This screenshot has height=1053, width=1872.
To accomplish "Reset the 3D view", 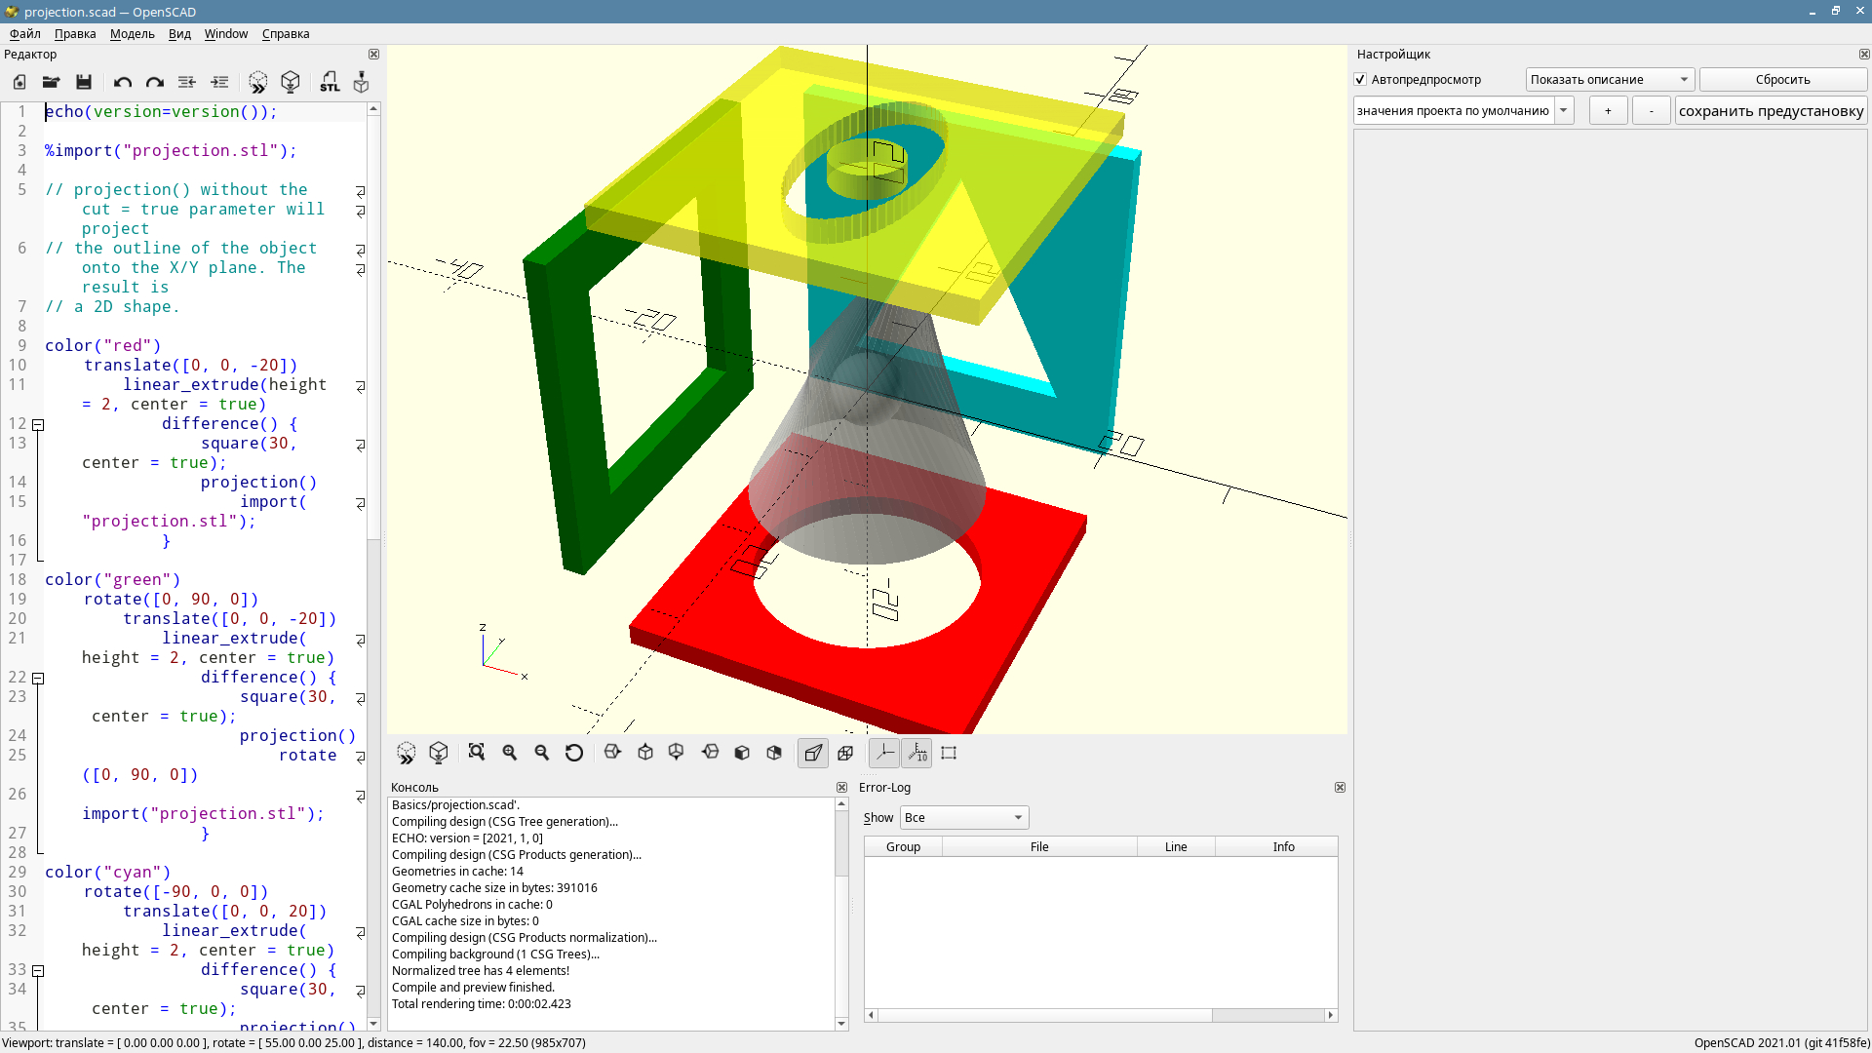I will (x=574, y=753).
